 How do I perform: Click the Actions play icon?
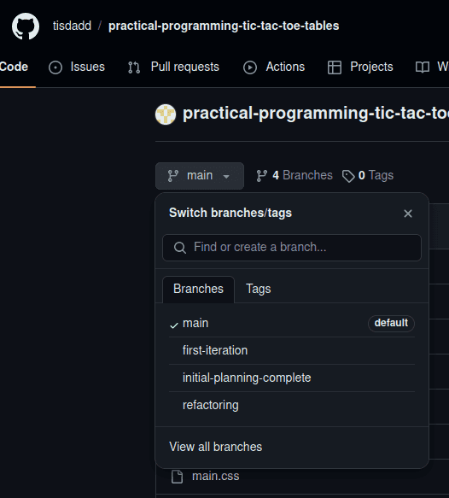[250, 67]
